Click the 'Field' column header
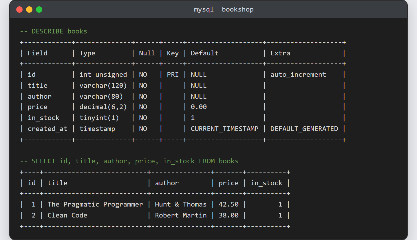 click(x=38, y=53)
